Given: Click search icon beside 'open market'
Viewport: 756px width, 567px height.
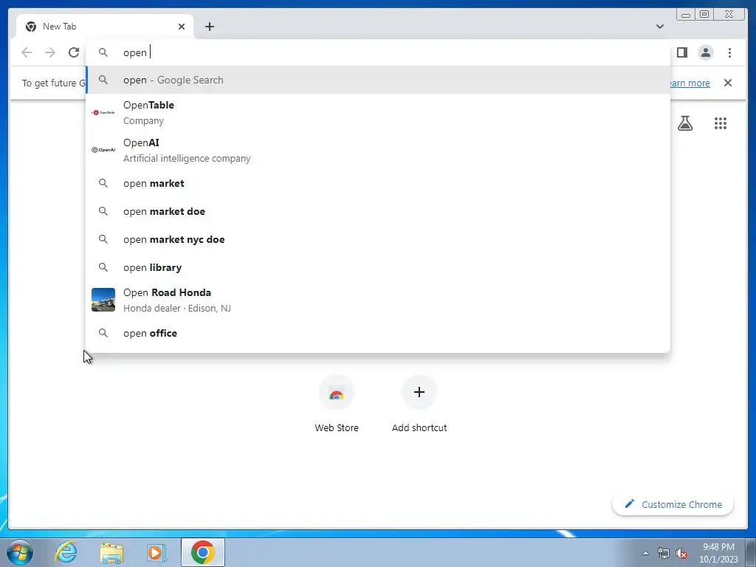Looking at the screenshot, I should click(103, 183).
